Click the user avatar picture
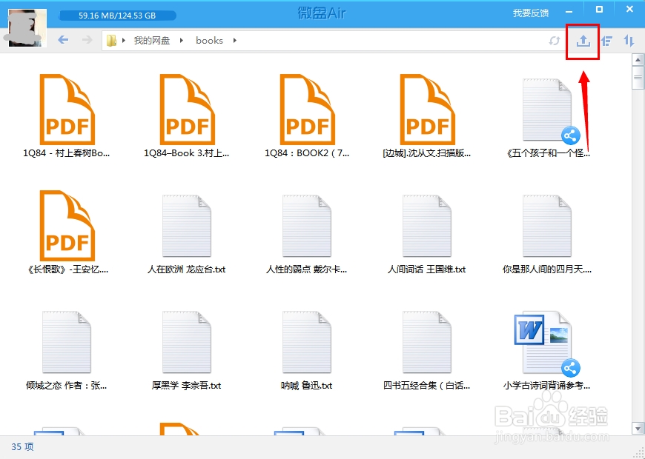This screenshot has height=459, width=645. (27, 27)
